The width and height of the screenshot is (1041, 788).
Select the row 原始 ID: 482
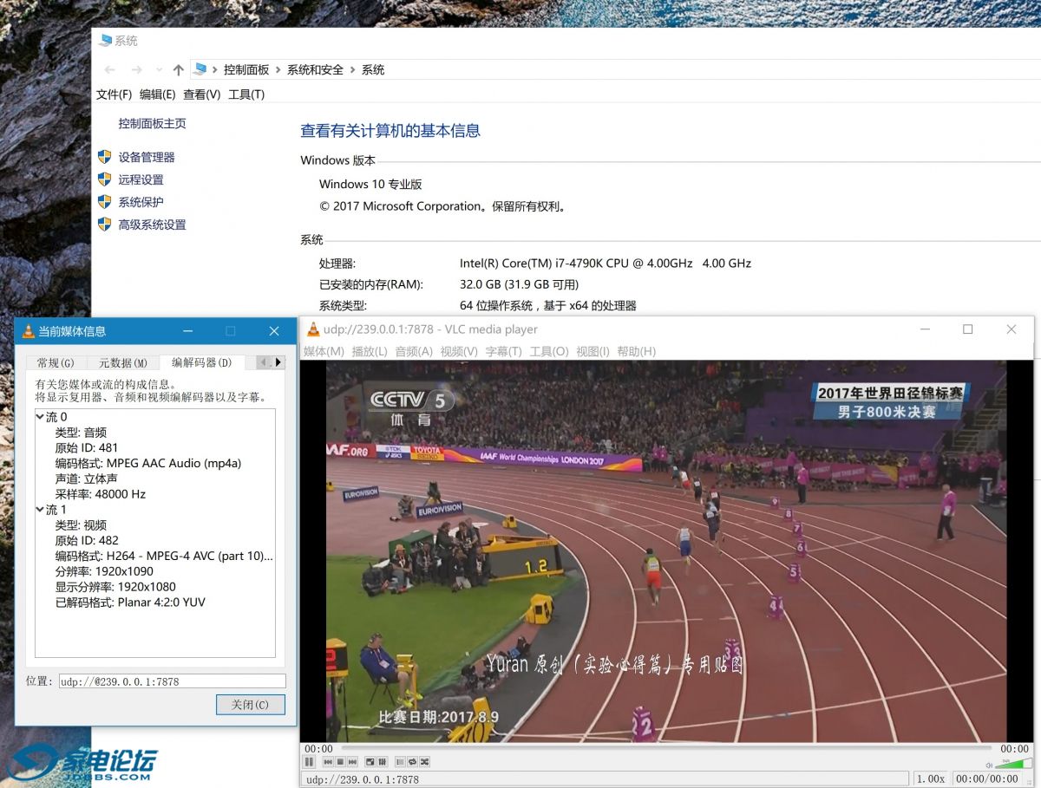87,541
